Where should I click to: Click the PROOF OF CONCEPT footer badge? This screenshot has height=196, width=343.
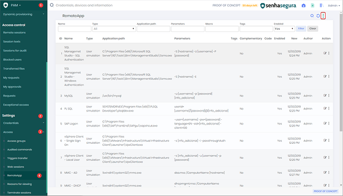coord(326,191)
